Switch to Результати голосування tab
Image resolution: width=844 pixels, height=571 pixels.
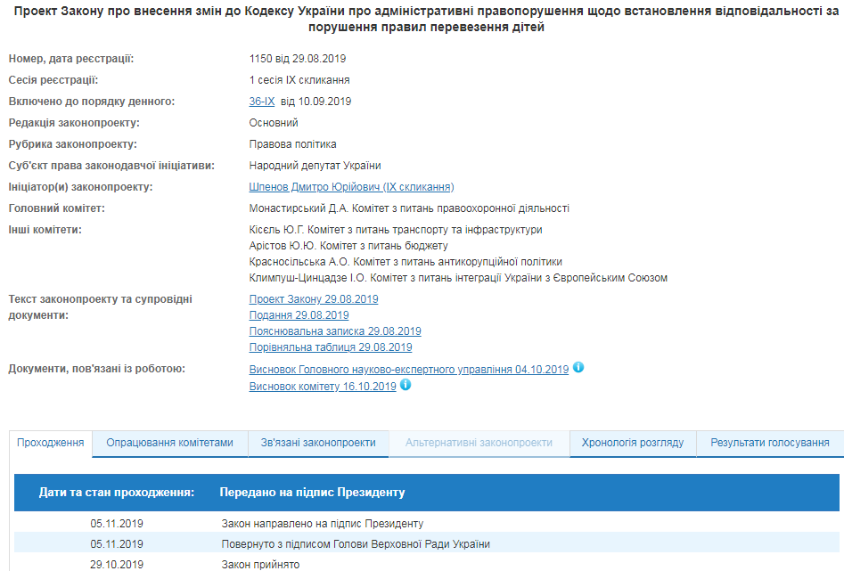coord(768,441)
